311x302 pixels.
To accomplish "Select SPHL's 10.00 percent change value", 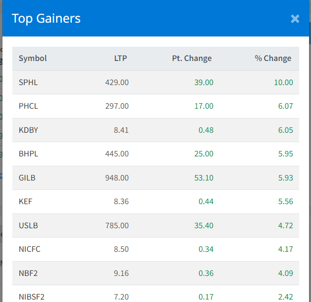I will click(x=283, y=82).
